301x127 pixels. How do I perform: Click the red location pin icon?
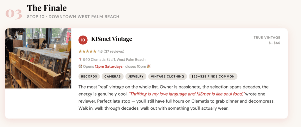[80, 60]
